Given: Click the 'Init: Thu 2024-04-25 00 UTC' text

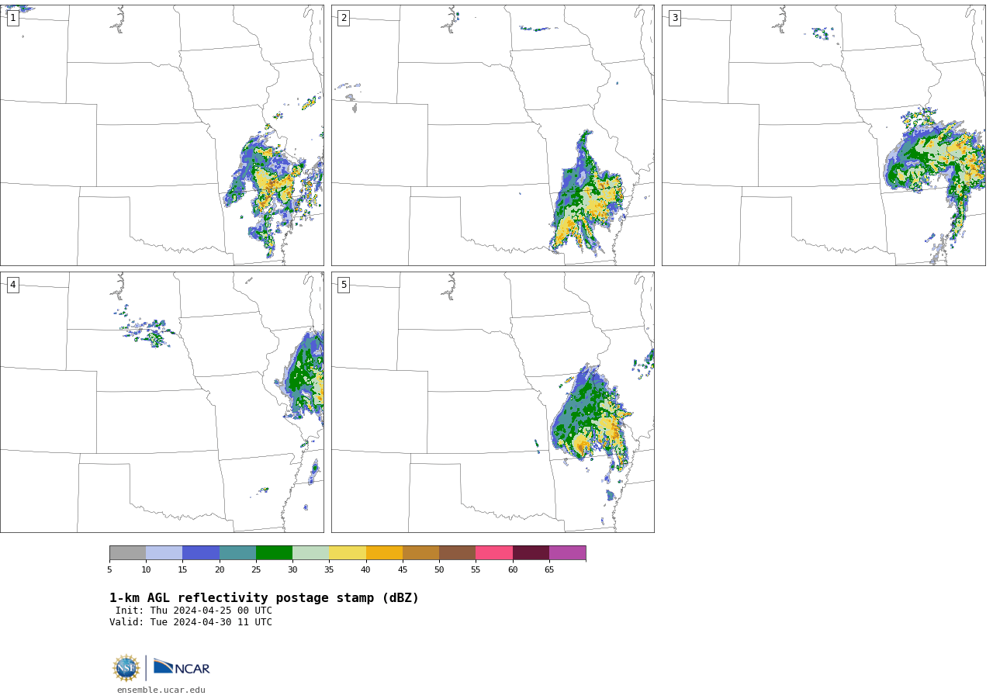Looking at the screenshot, I should 194,611.
